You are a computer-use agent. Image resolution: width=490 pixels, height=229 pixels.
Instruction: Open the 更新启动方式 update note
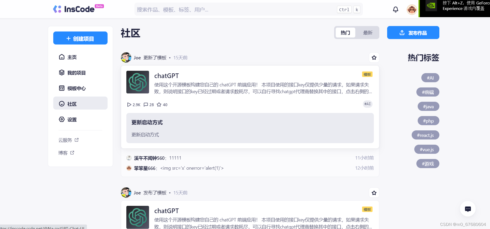[250, 128]
